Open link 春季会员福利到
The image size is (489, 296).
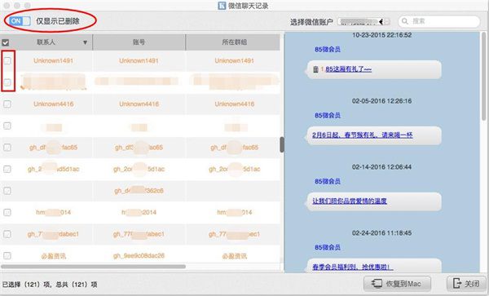353,267
